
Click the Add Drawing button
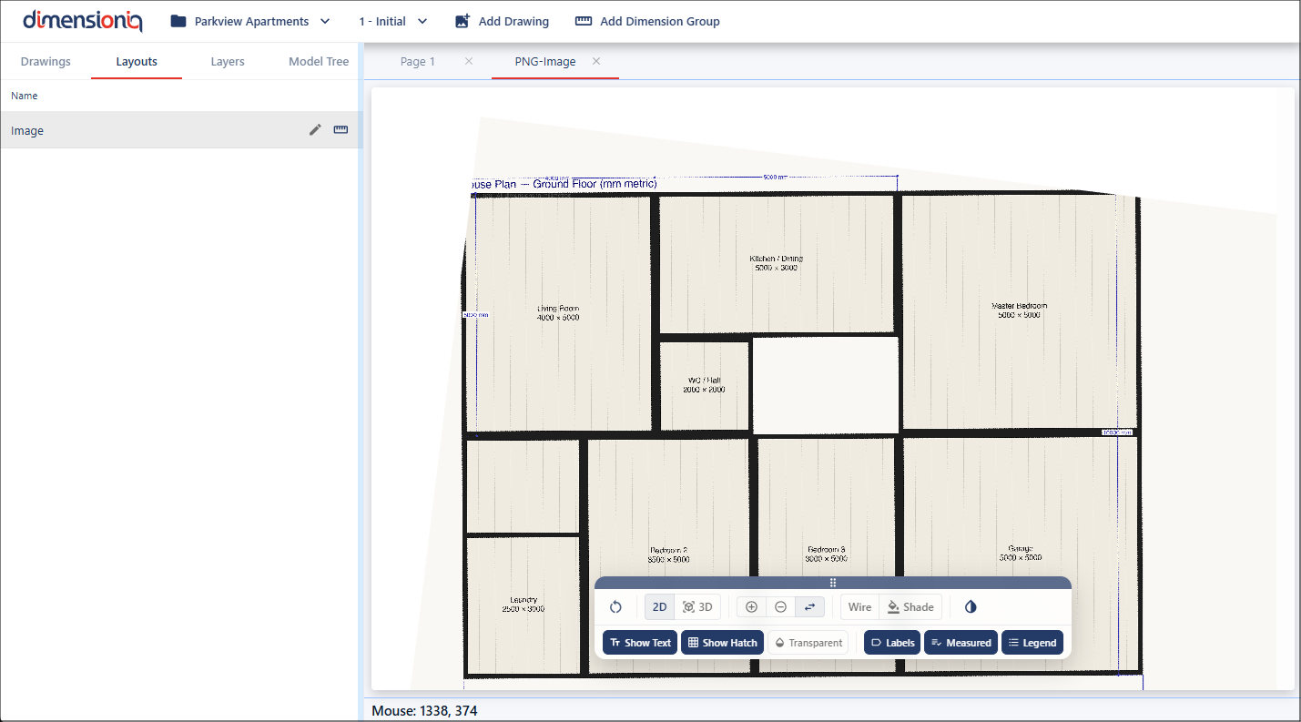tap(502, 21)
